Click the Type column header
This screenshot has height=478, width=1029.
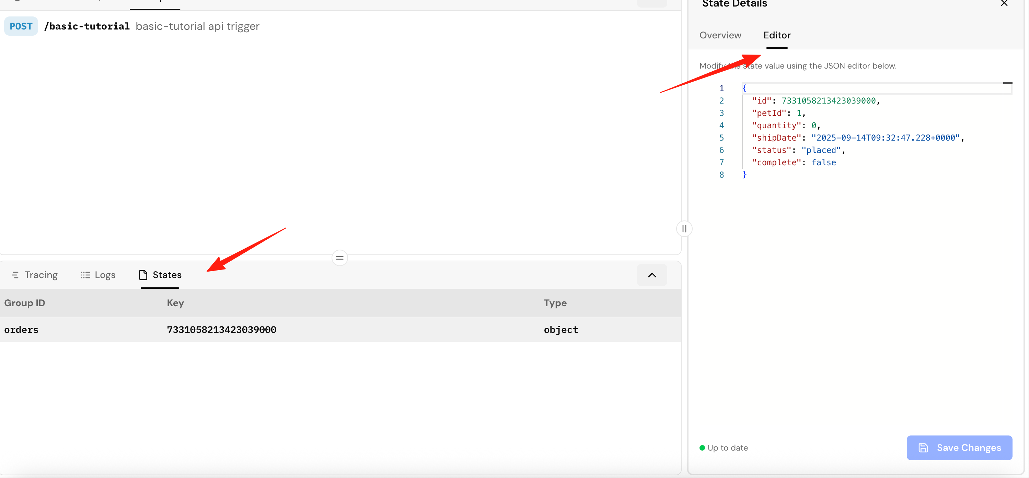(x=555, y=303)
